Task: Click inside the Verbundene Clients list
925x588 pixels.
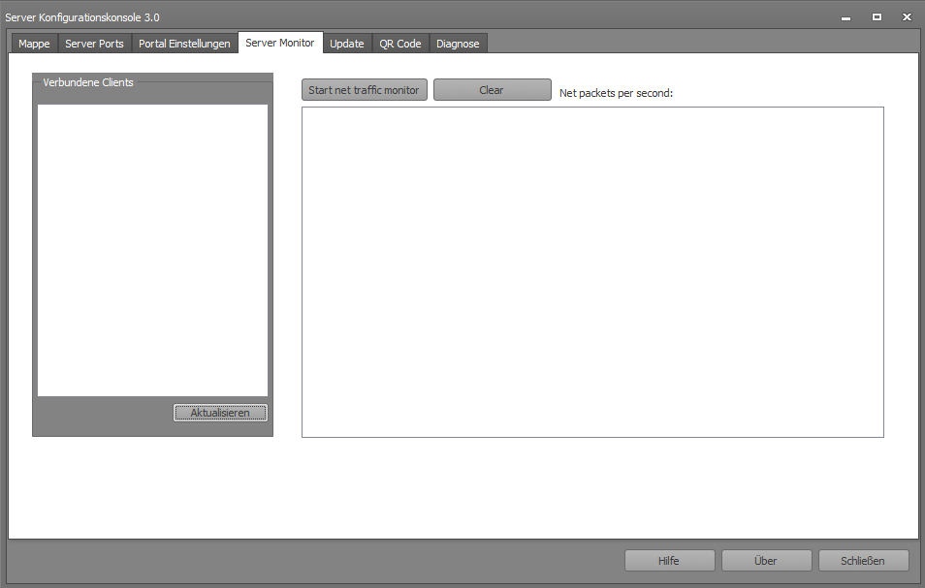Action: click(153, 250)
